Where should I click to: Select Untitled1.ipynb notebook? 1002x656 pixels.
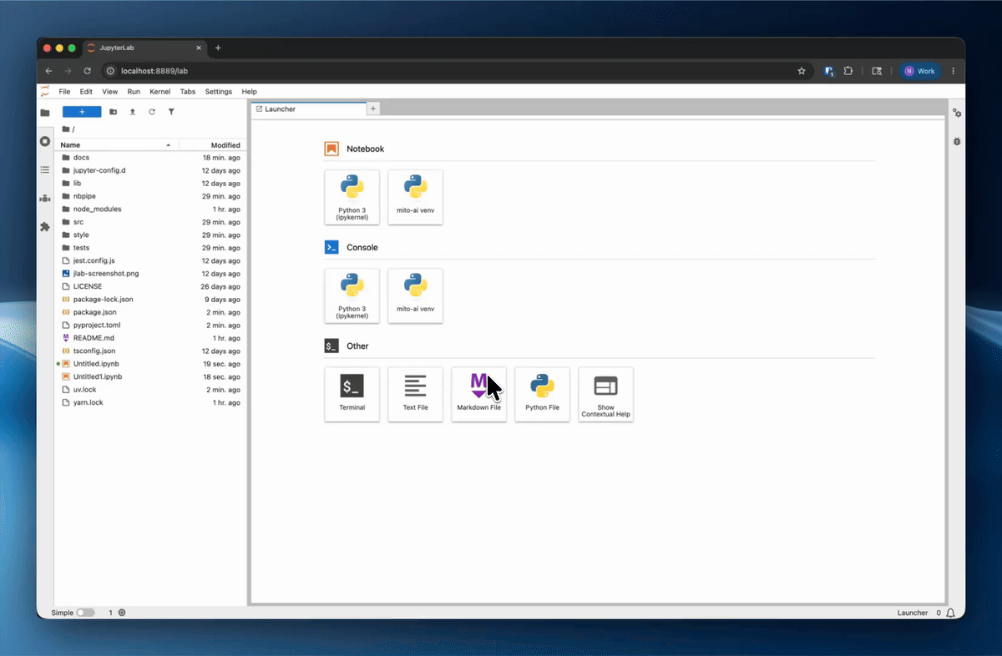(x=150, y=376)
